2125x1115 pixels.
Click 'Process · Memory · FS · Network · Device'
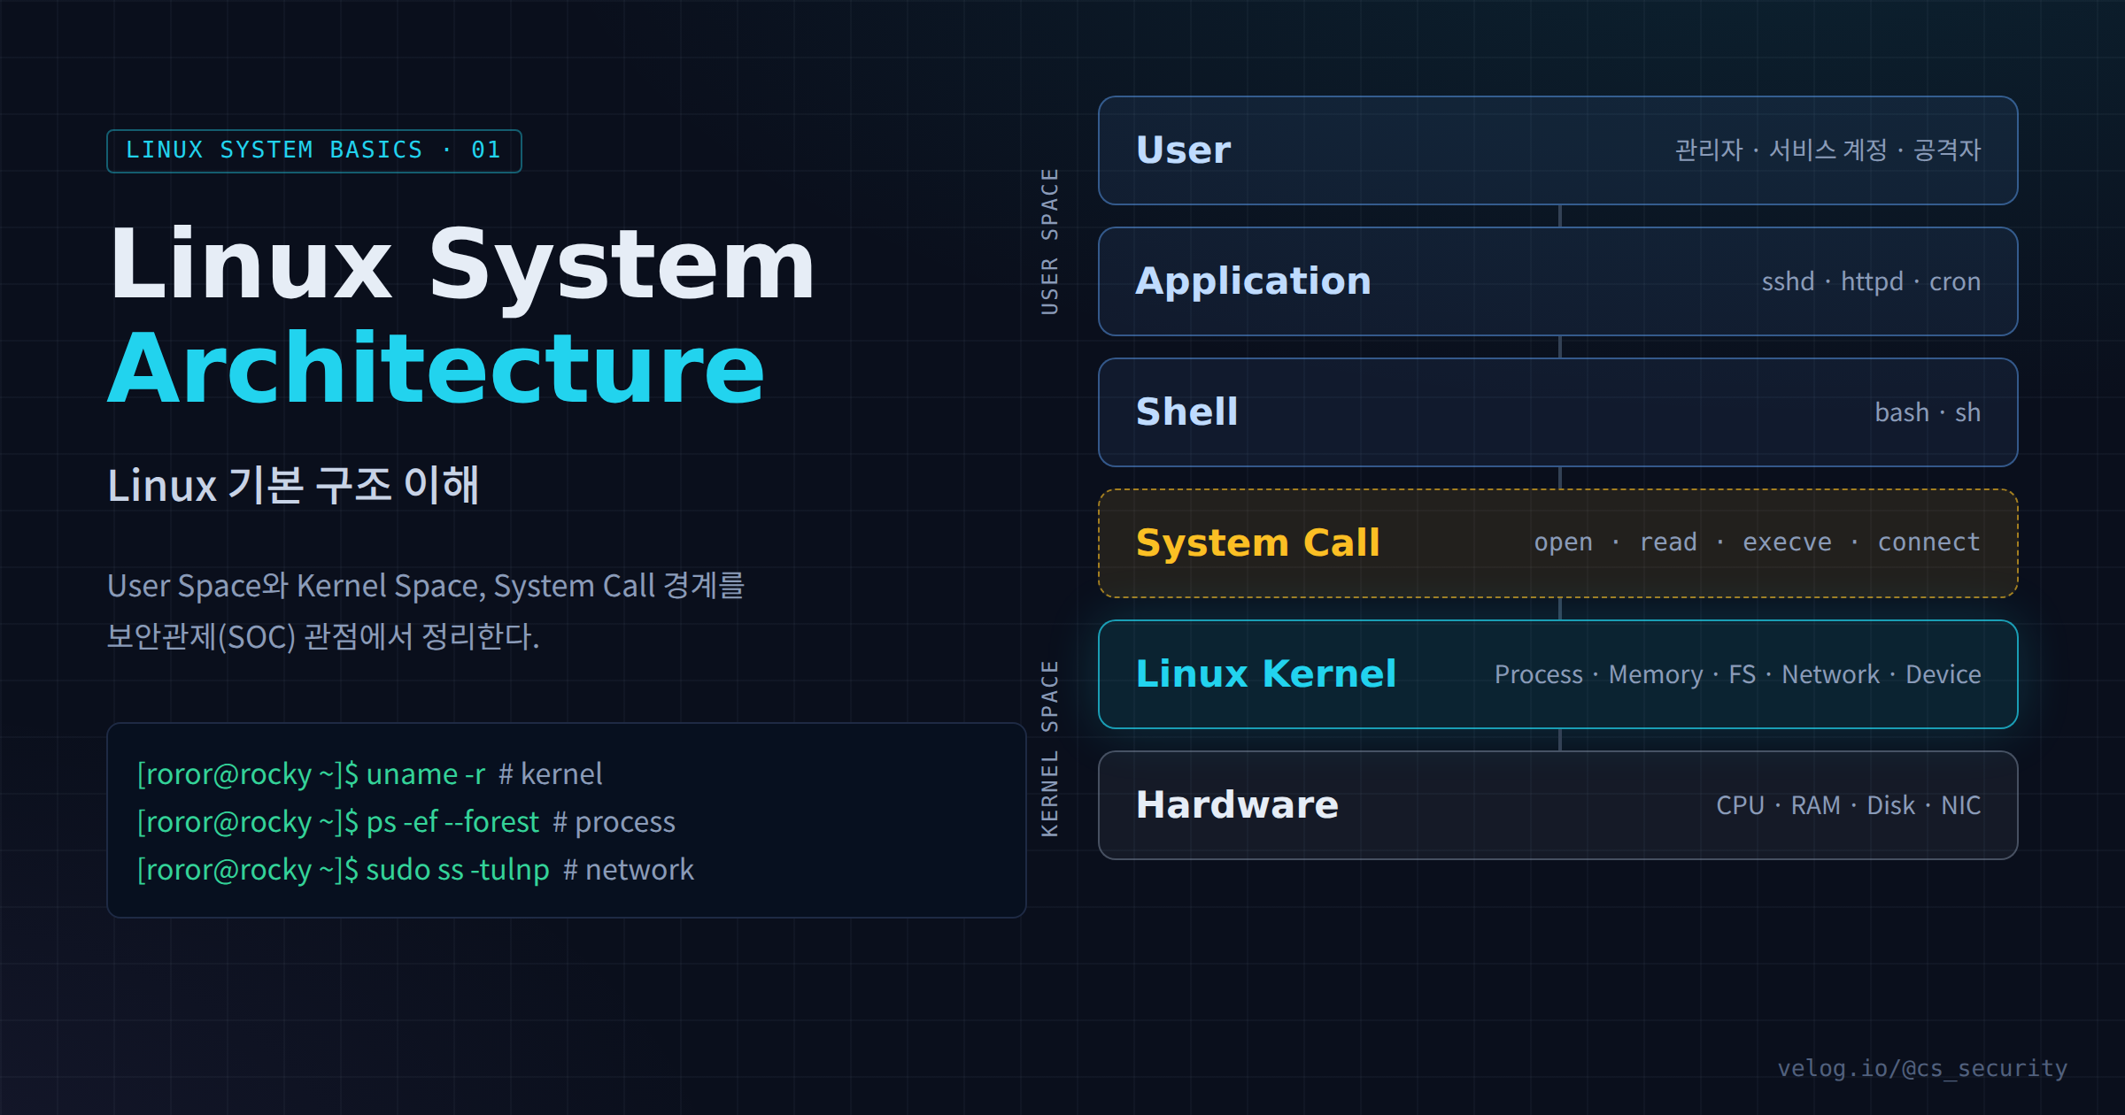(1737, 674)
